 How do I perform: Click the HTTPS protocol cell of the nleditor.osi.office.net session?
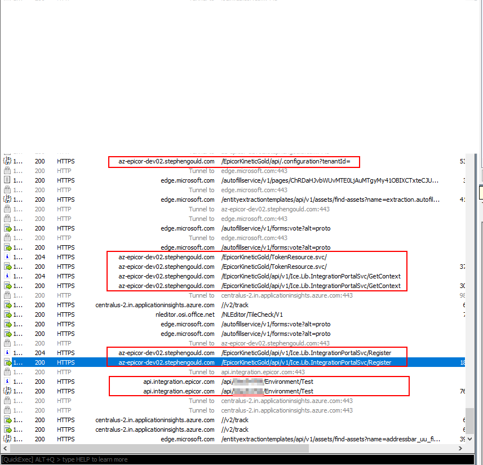[65, 315]
